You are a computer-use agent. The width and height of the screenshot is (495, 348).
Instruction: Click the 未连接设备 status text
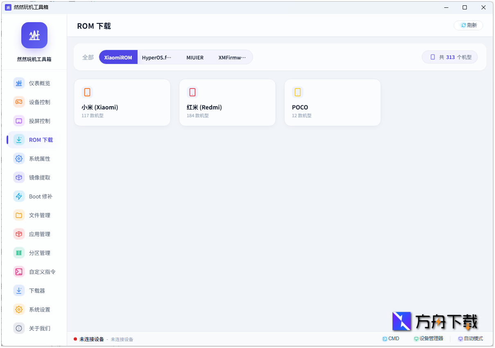pyautogui.click(x=92, y=339)
